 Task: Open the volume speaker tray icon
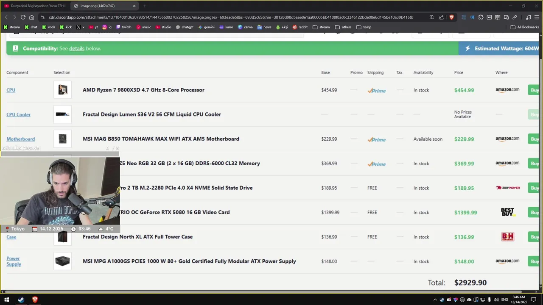click(496, 300)
